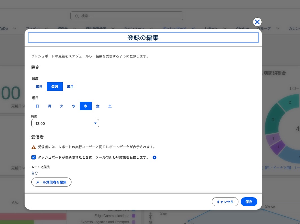Image resolution: width=300 pixels, height=224 pixels.
Task: Click the 自分 recipient text
Action: (x=35, y=173)
